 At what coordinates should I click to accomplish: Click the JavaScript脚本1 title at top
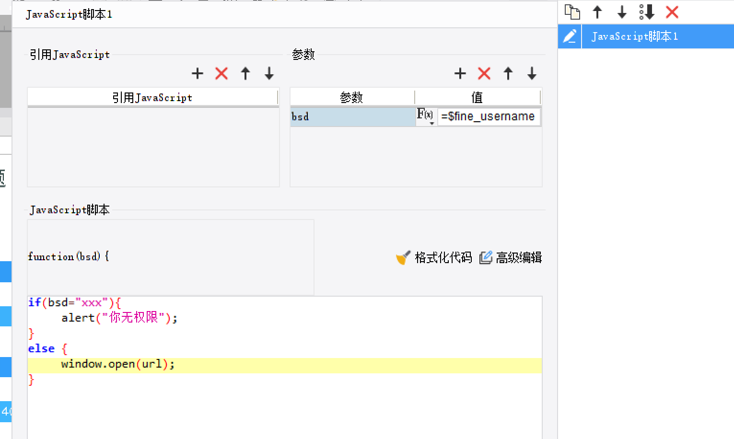pyautogui.click(x=69, y=14)
